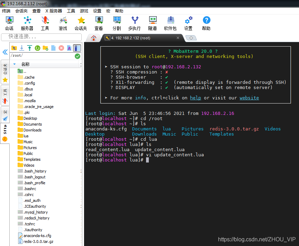Collapse the sidebar with double-chevron arrow
Screen dimensions: 299x246
pyautogui.click(x=5, y=52)
